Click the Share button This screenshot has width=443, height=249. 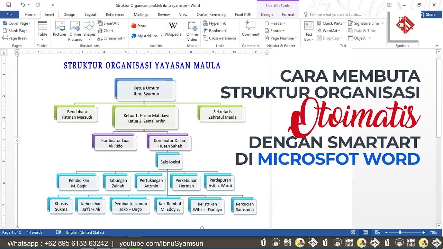[x=428, y=15]
